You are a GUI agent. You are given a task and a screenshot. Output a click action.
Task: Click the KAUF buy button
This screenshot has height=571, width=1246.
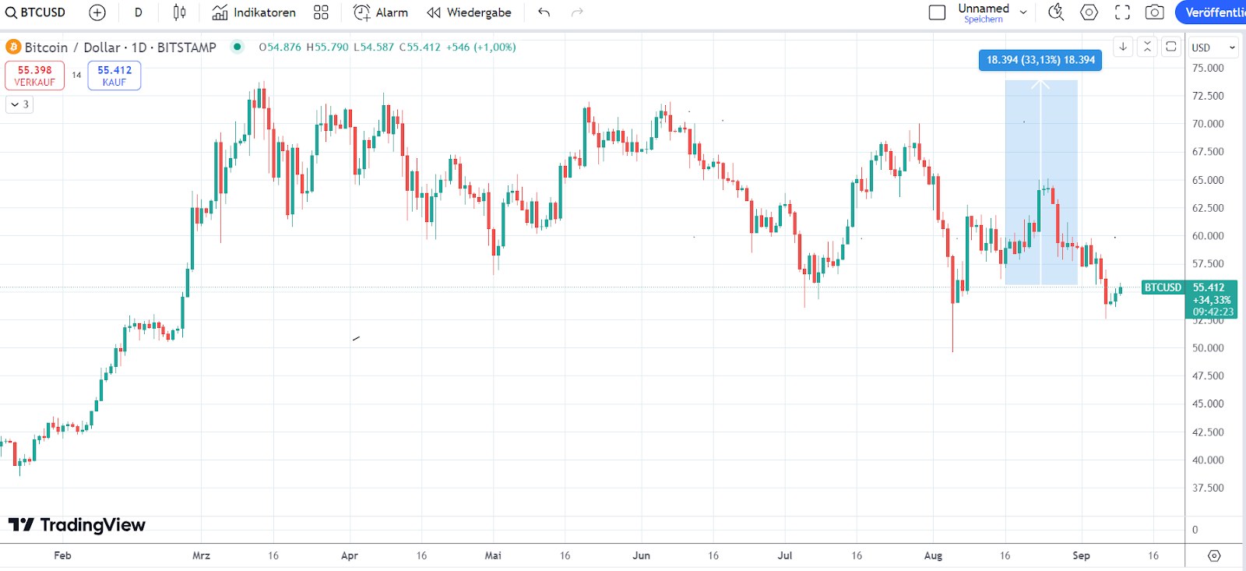click(114, 75)
